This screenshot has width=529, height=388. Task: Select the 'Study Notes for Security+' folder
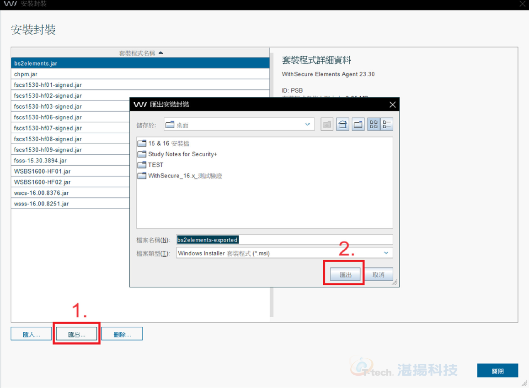(177, 154)
